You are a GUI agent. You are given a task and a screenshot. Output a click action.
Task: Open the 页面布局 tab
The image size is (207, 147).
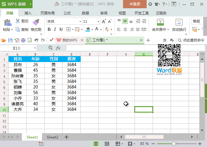48,13
